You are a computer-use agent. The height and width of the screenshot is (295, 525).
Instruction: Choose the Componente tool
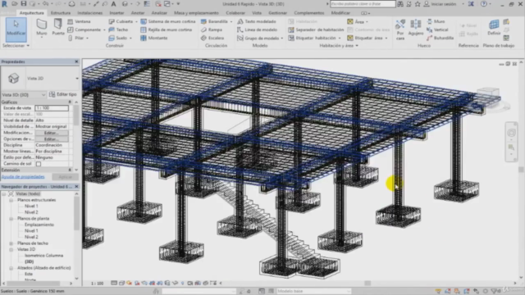[x=84, y=29]
